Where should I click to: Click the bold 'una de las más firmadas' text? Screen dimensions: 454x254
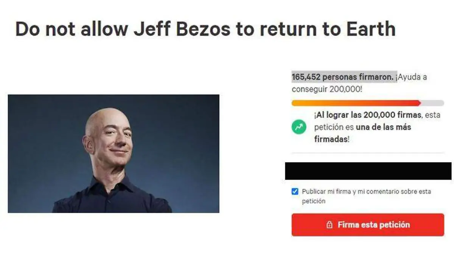(x=362, y=133)
